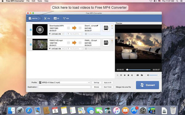
Task: Open Trash from the Dock
Action: [173, 110]
